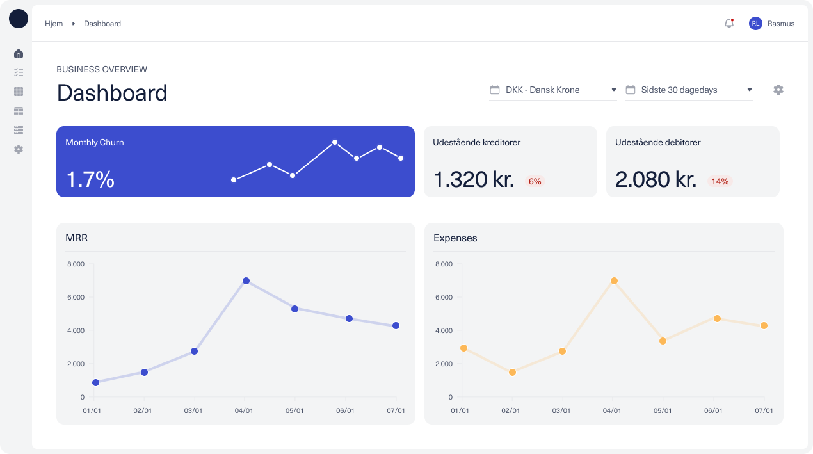Open the Rasmus user name menu
Viewport: 813px width, 454px height.
(x=781, y=24)
